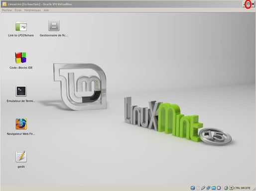Click the display status bar icon
The image size is (256, 191).
click(x=219, y=188)
